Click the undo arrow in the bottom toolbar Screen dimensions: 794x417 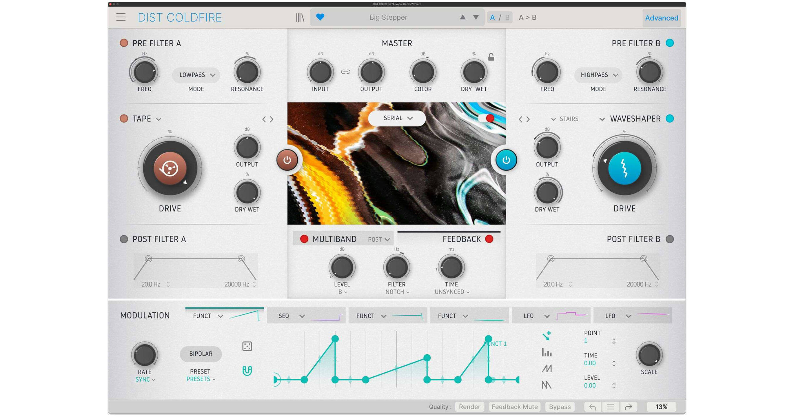tap(593, 407)
